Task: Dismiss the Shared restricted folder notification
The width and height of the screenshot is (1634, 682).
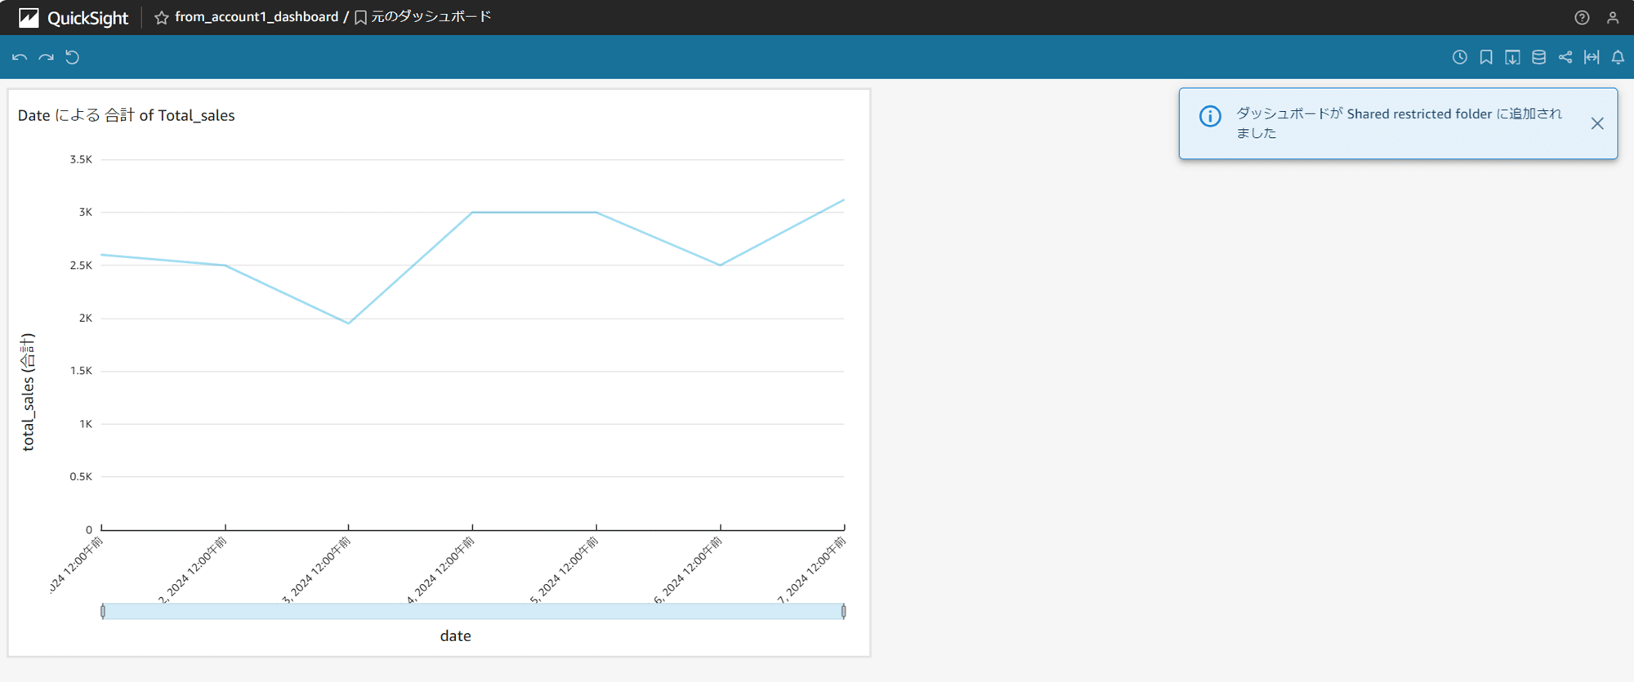Action: 1597,123
